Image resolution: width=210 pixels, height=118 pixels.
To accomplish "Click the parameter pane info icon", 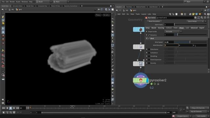I will (x=205, y=18).
